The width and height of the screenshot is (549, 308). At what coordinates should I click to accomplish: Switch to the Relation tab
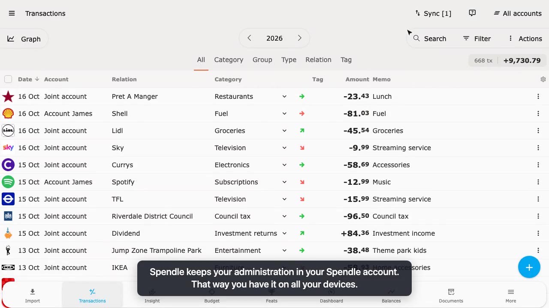coord(318,60)
